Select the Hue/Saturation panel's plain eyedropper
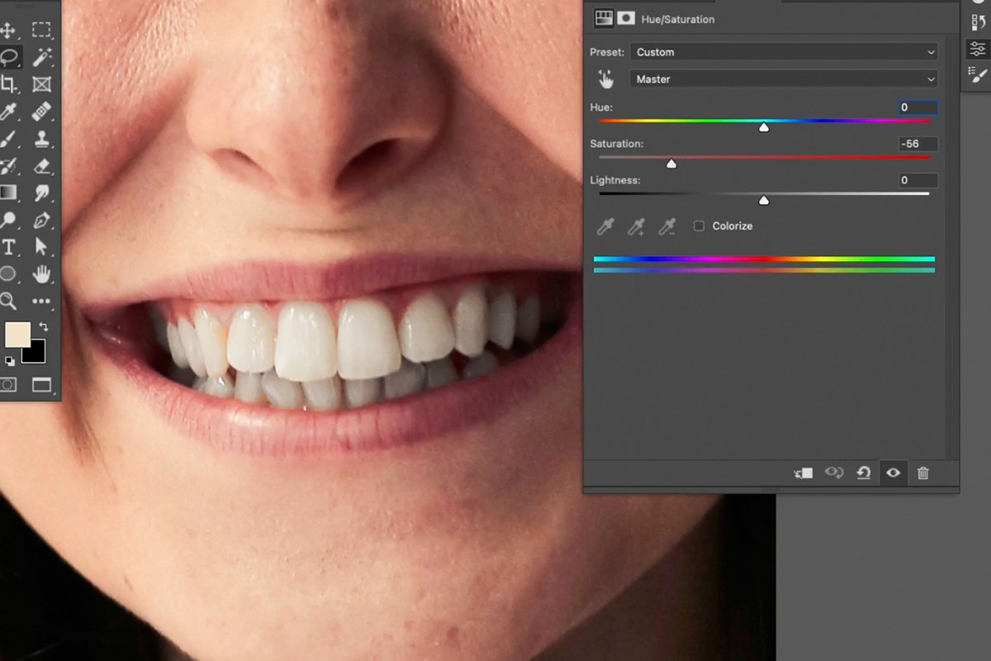This screenshot has height=661, width=991. 605,226
